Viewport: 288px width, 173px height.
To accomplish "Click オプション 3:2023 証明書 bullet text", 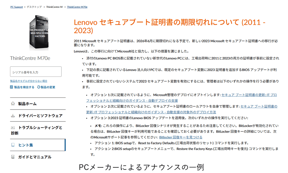I will (x=169, y=118).
